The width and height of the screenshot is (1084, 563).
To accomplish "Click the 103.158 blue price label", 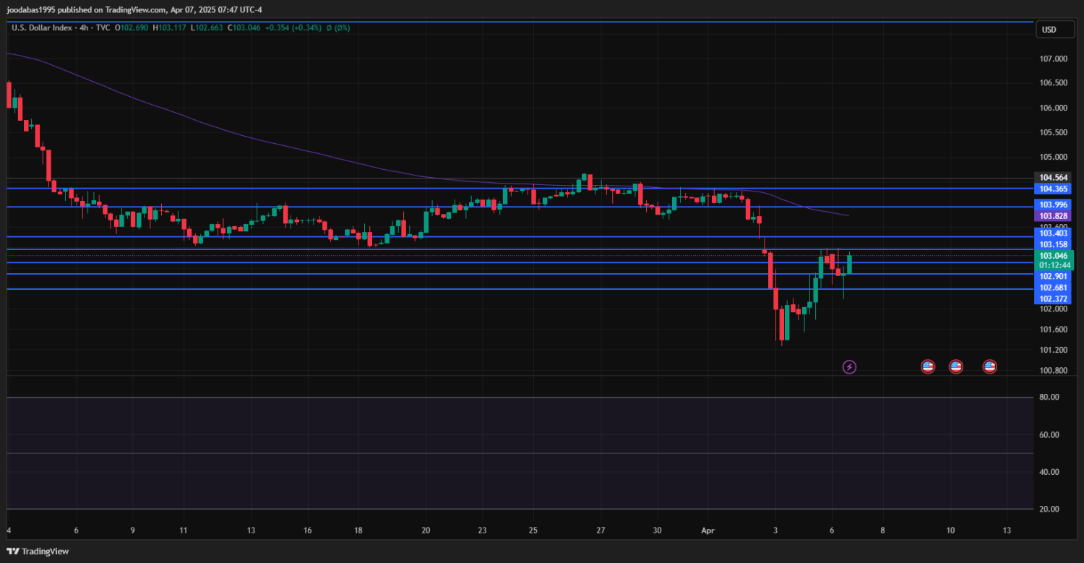I will (1054, 244).
